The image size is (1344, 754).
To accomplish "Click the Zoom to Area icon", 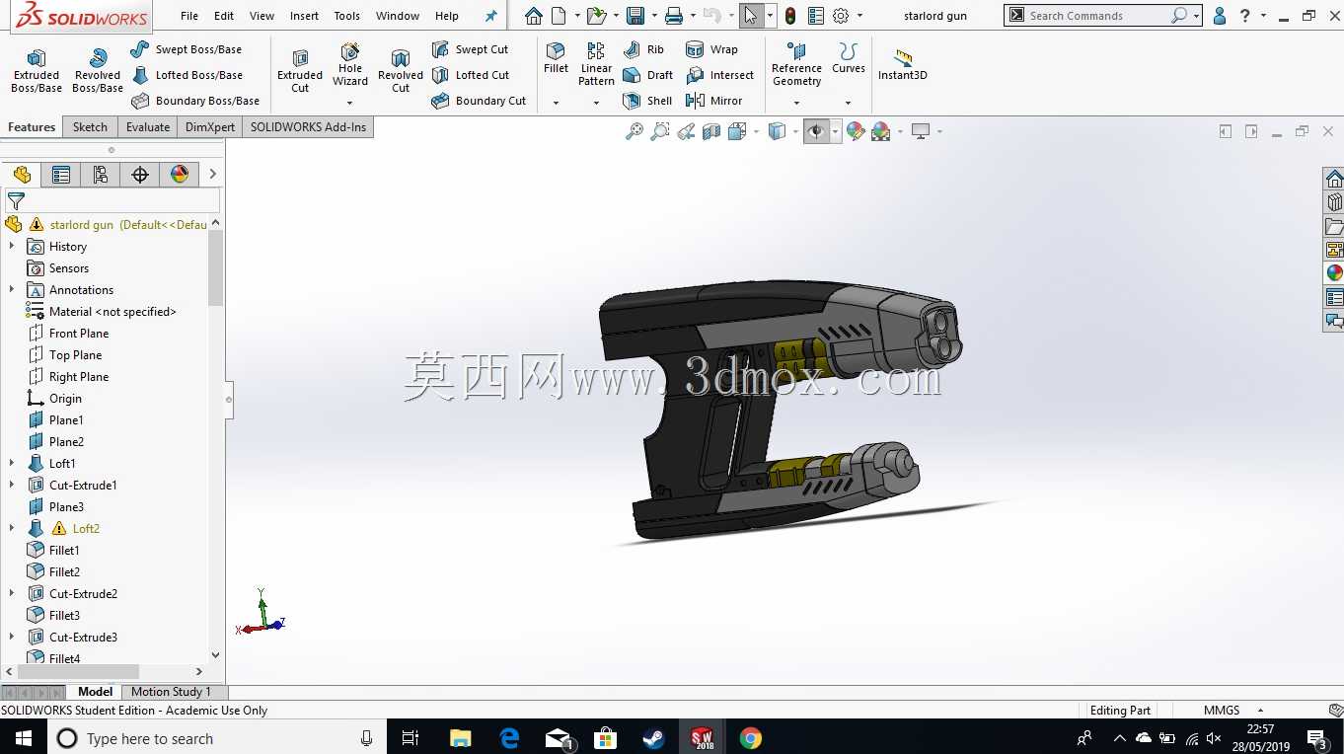I will pos(660,131).
